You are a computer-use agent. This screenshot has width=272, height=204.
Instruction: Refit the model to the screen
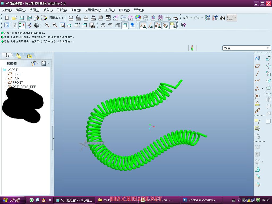click(62, 25)
